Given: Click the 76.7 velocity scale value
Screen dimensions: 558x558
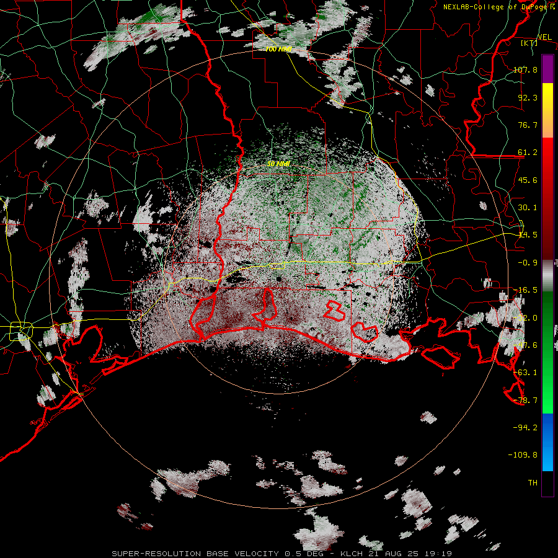Looking at the screenshot, I should [528, 125].
